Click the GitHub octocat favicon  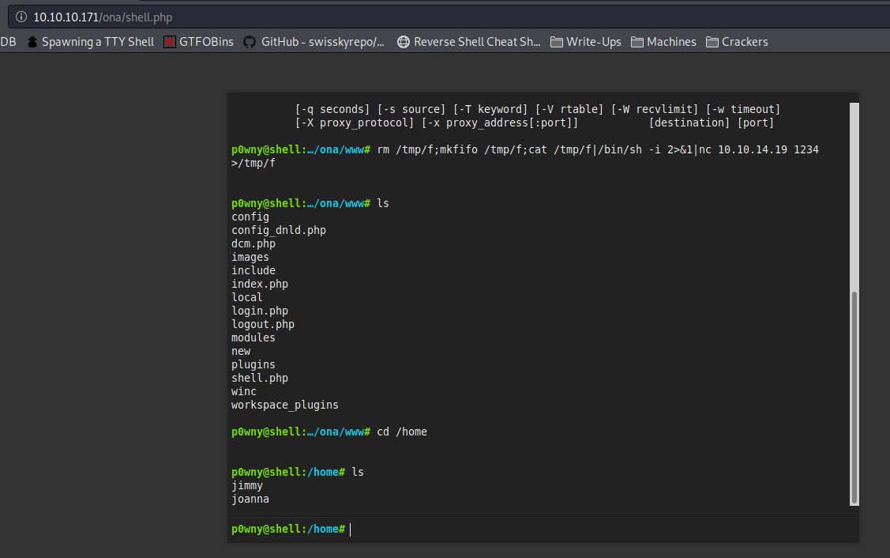tap(250, 42)
